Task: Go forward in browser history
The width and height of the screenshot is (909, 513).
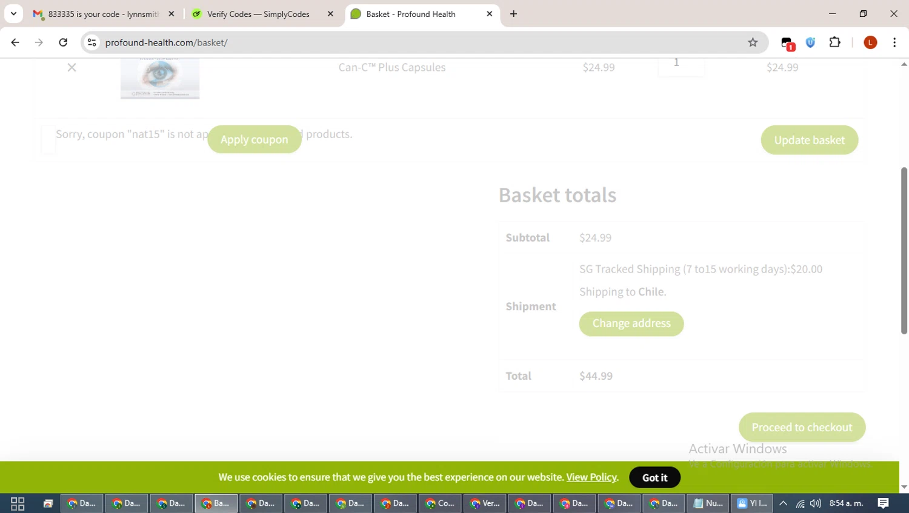Action: click(39, 42)
